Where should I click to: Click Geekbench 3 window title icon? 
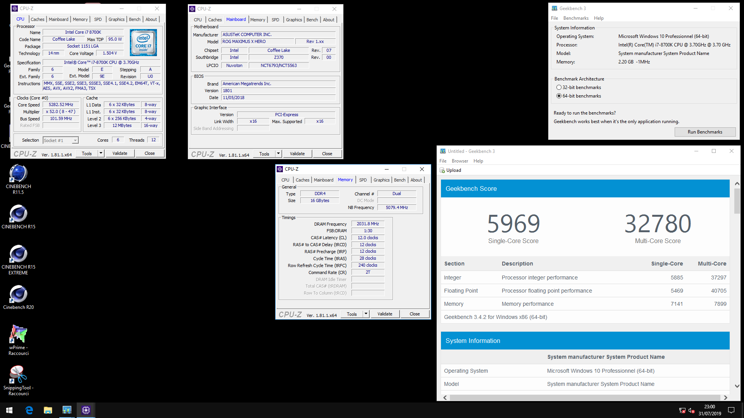(555, 8)
